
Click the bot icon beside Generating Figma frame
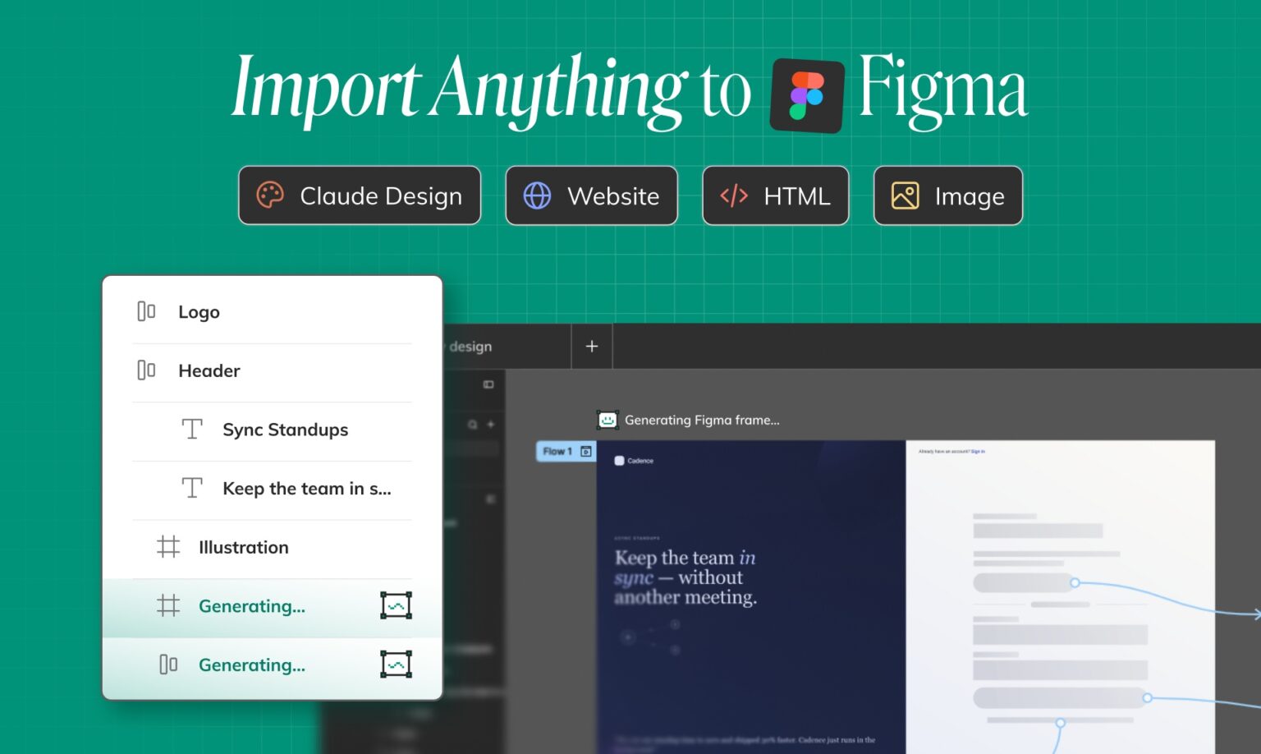pyautogui.click(x=608, y=420)
